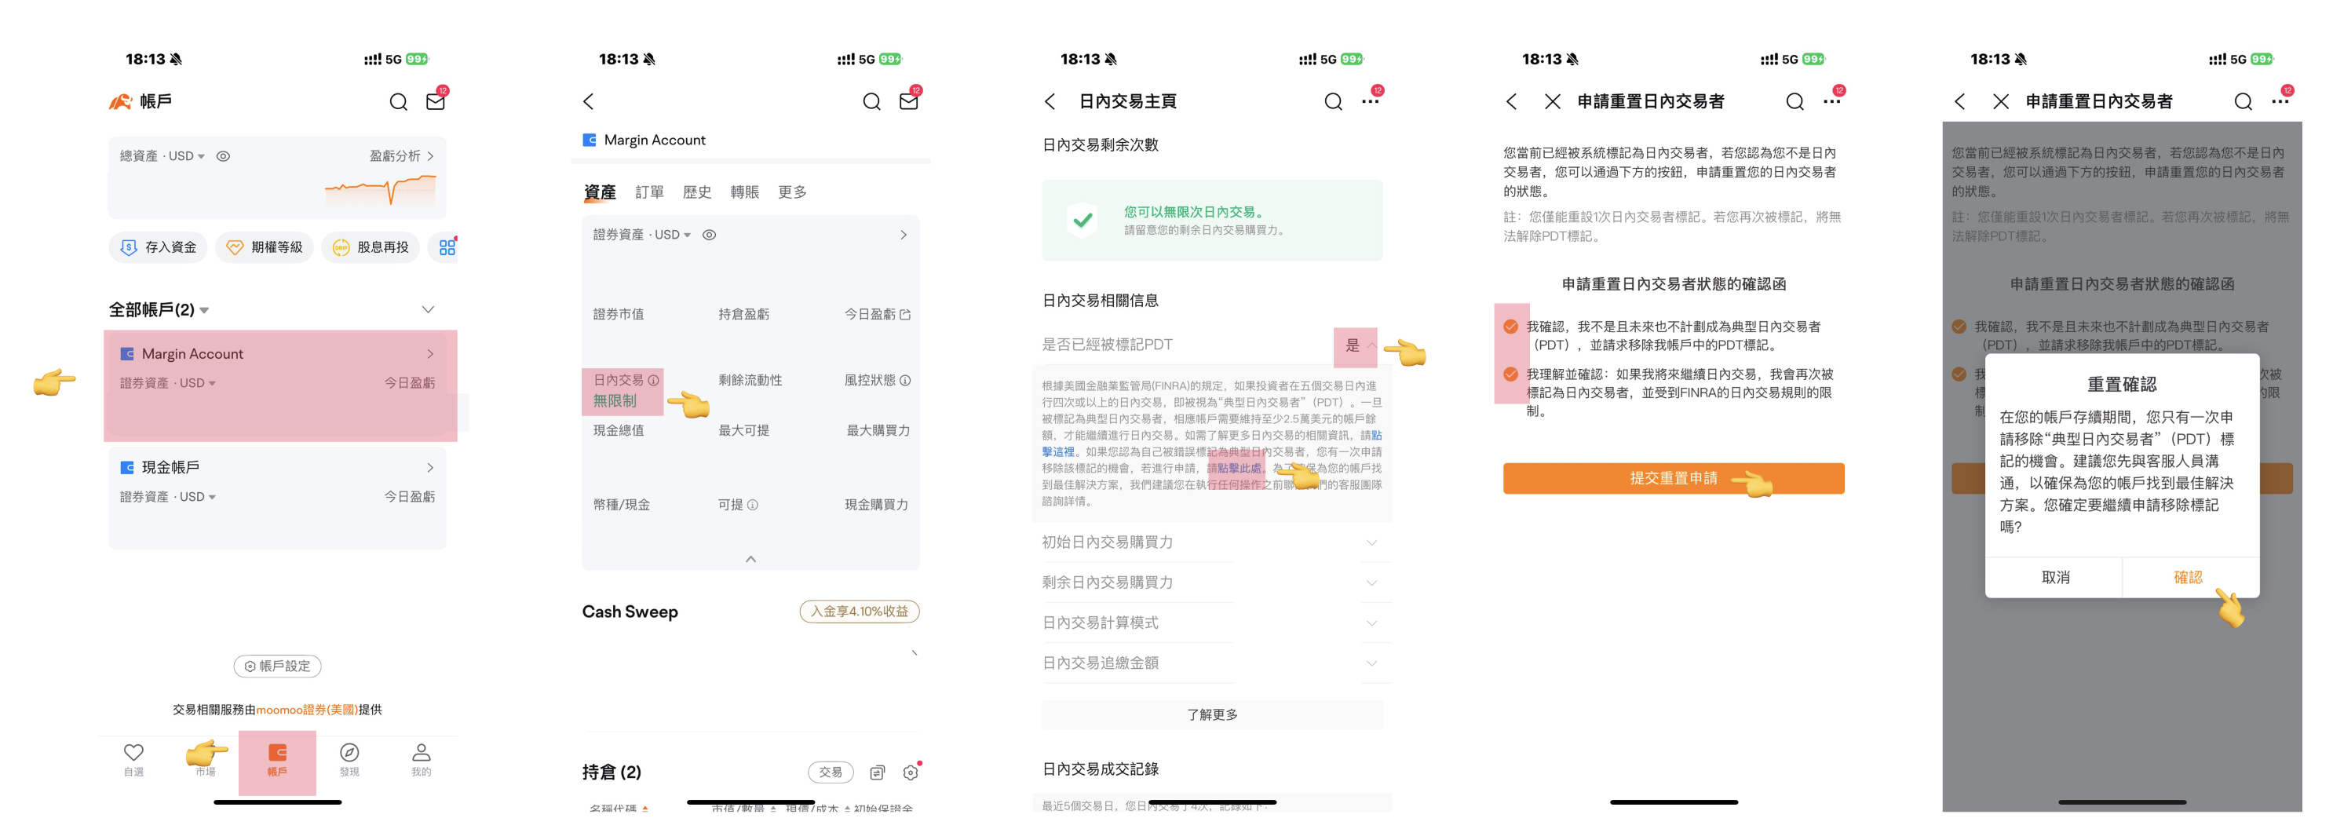The height and width of the screenshot is (829, 2333).
Task: Tap 取消 in the 重置確認 dialog
Action: pyautogui.click(x=2055, y=577)
